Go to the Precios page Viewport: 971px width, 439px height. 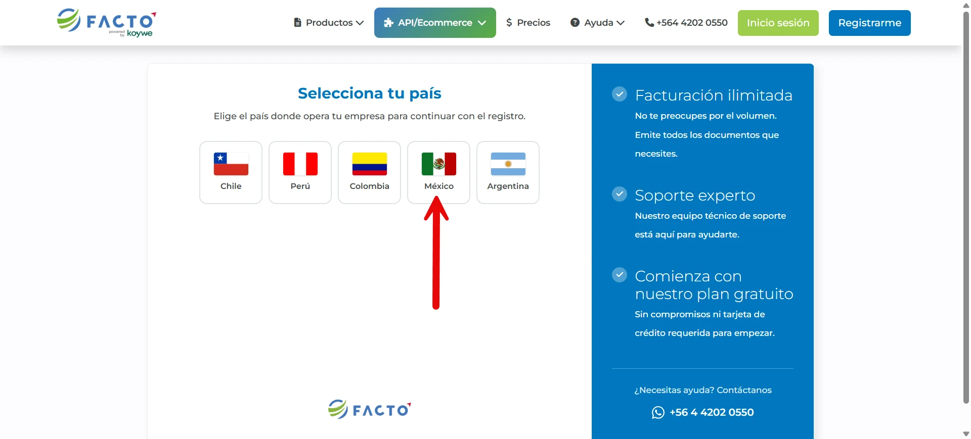528,23
